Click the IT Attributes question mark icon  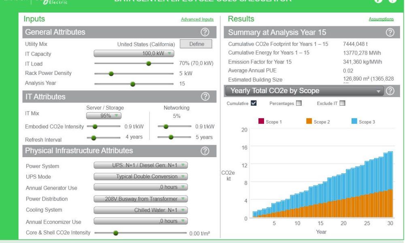pyautogui.click(x=205, y=97)
